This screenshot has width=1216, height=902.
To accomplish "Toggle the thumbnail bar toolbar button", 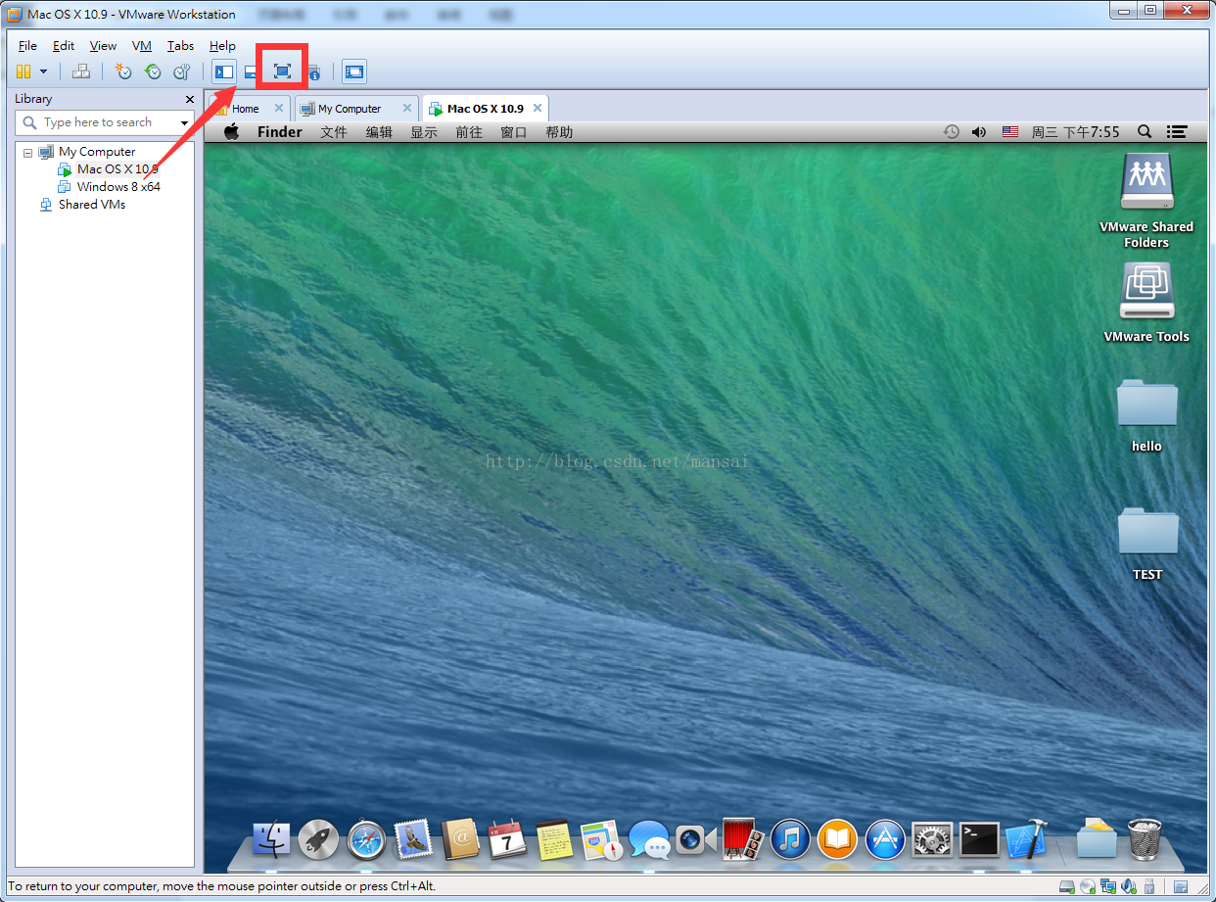I will [x=251, y=71].
